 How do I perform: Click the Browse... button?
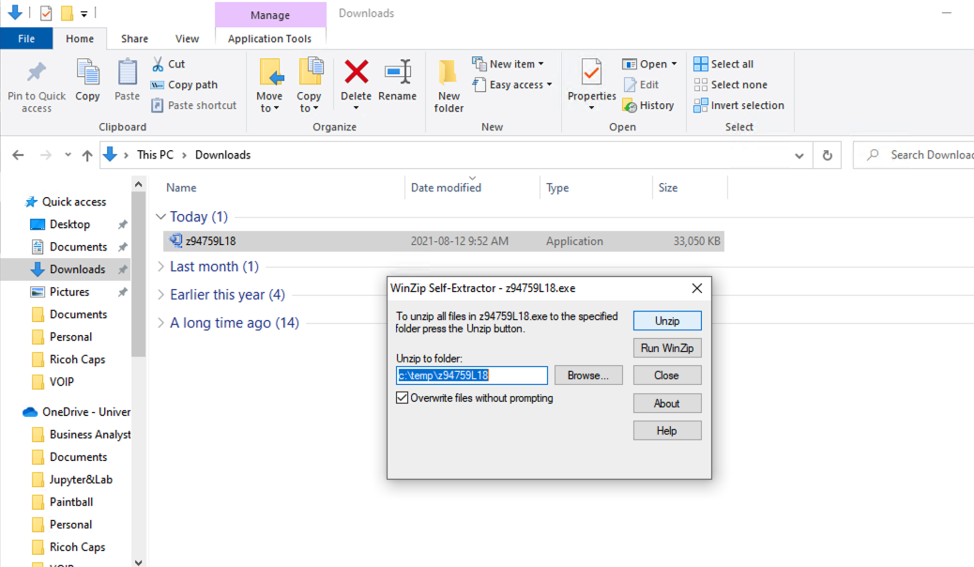[588, 375]
